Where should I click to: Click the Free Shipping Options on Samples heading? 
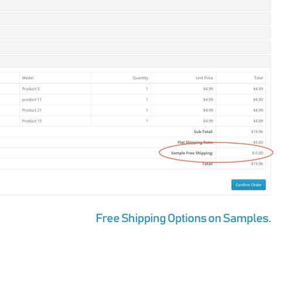183,219
